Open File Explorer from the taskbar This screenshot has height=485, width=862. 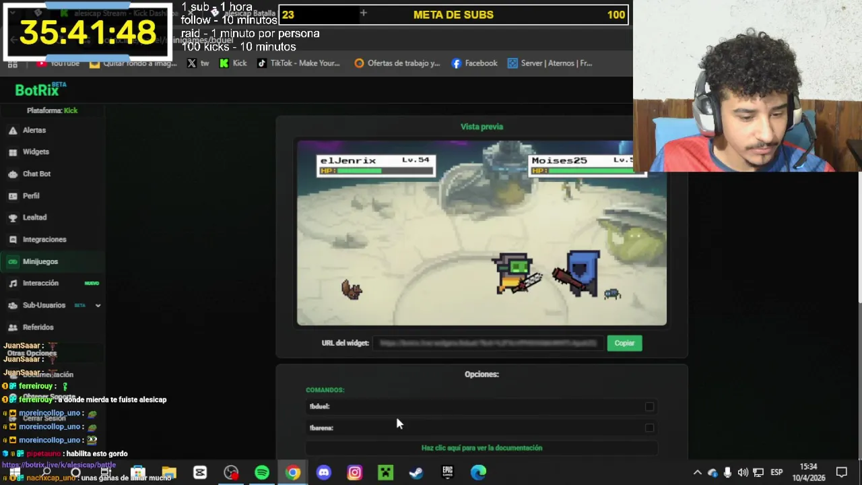coord(169,473)
